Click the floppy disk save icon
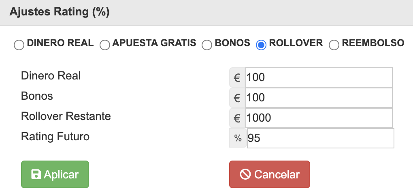Image resolution: width=413 pixels, height=193 pixels. pyautogui.click(x=36, y=174)
